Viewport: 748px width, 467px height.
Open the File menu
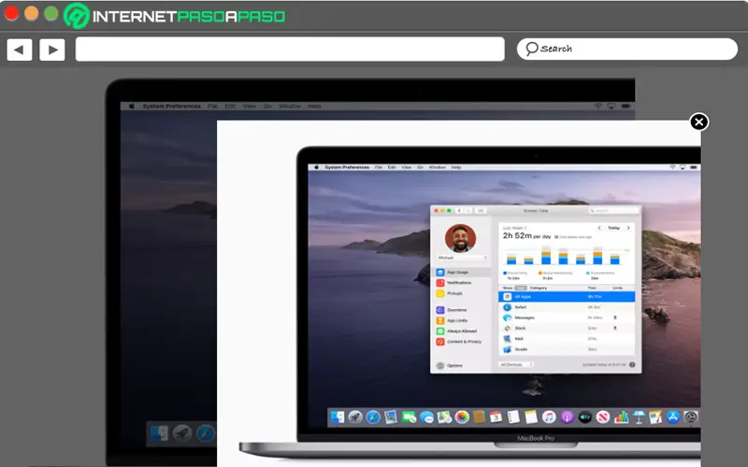[379, 167]
